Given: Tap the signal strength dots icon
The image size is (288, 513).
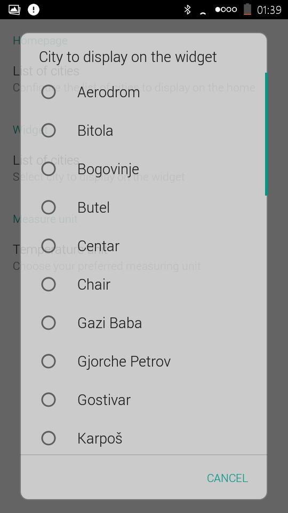Looking at the screenshot, I should tap(226, 10).
